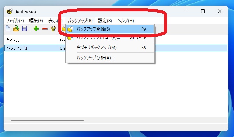The image size is (234, 137).
Task: Choose バックアップ分析(A)... menu entry
Action: click(x=110, y=58)
